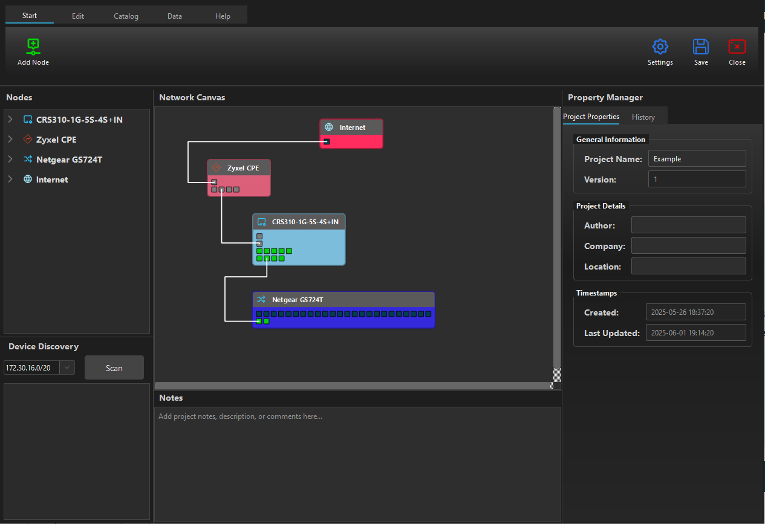
Task: Click the Project Name field
Action: click(x=697, y=159)
